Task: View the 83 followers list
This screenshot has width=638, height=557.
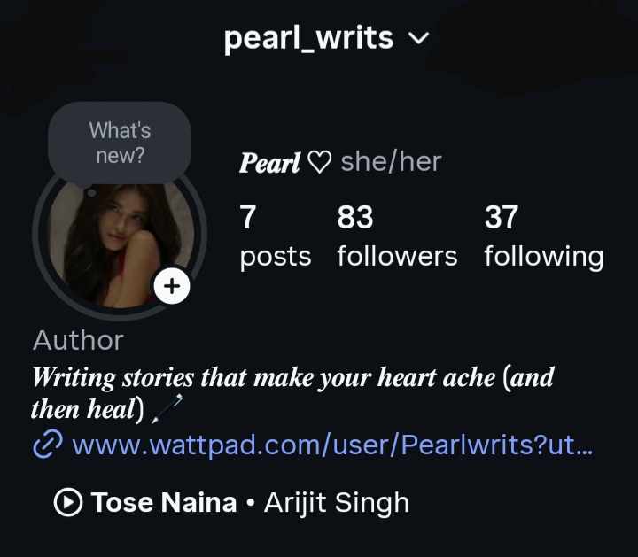Action: click(397, 236)
